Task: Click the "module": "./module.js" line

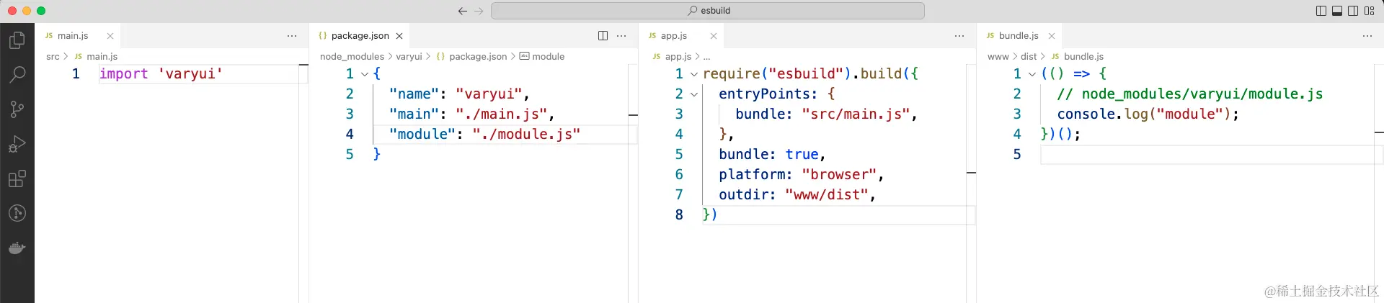Action: point(484,134)
